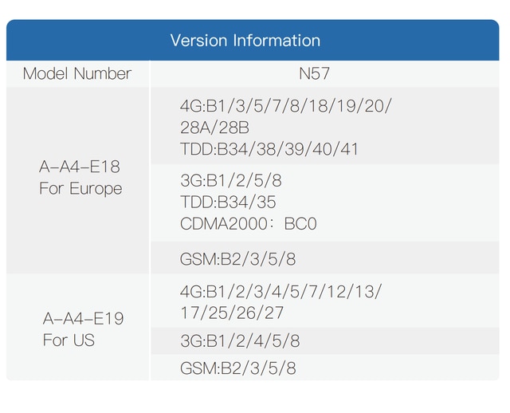Click the Europe 4G line starting 'B1/3/5/7/8'
Screen dimensions: 510x413
coord(286,106)
